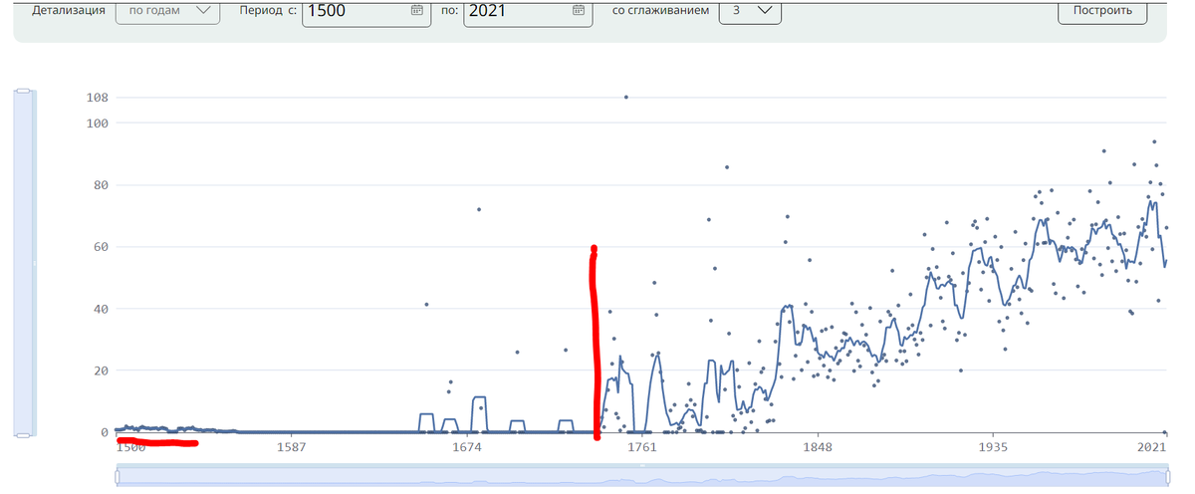Click x-axis label 1935
The width and height of the screenshot is (1195, 494).
click(x=993, y=447)
